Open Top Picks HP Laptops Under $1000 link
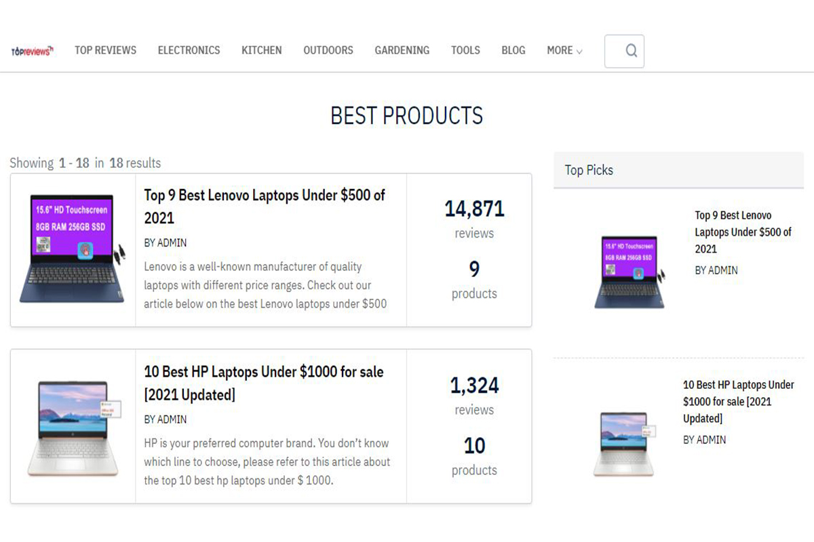Viewport: 814px width, 542px height. click(738, 401)
